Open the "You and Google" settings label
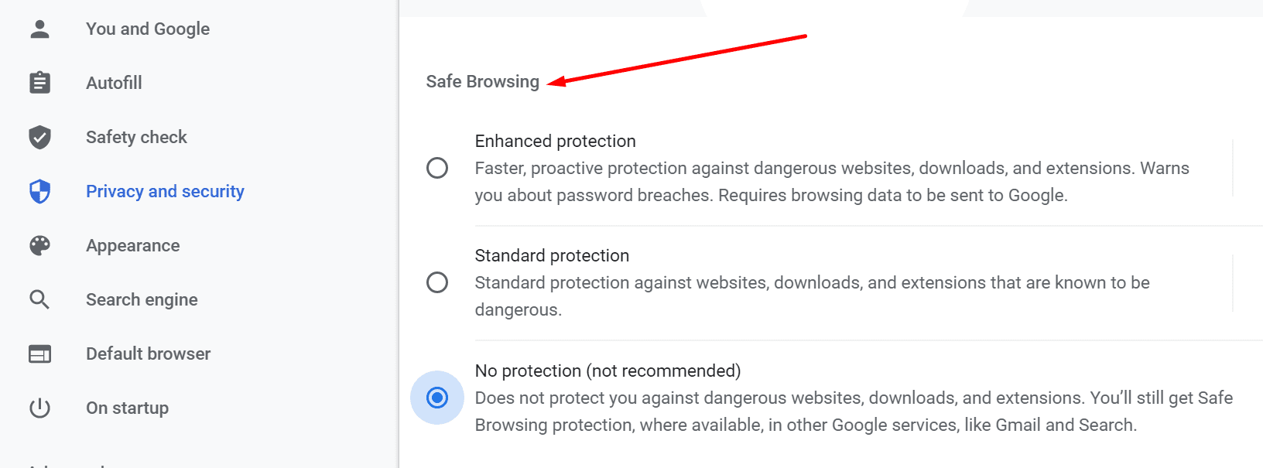Screen dimensions: 1263x468 [x=148, y=29]
